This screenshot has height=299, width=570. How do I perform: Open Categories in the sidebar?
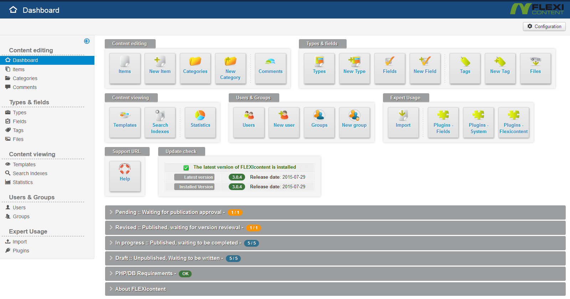tap(25, 78)
